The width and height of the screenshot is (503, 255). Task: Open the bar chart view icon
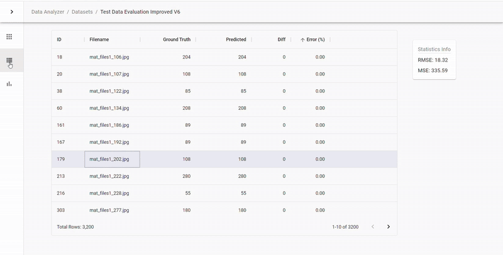tap(9, 84)
